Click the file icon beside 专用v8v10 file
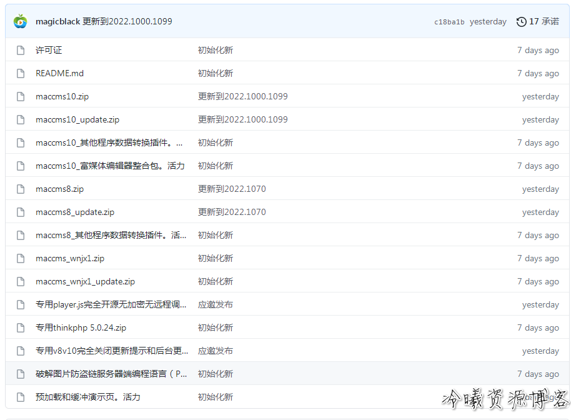This screenshot has width=571, height=420. (21, 351)
